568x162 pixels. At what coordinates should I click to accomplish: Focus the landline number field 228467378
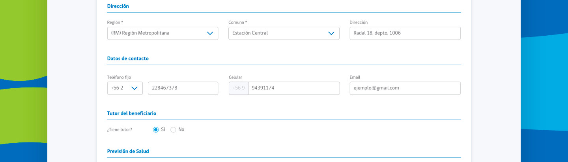(183, 88)
